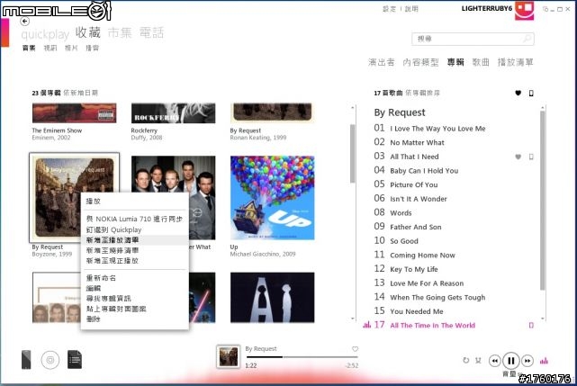Select song When The Going Gets Tough
The height and width of the screenshot is (386, 577).
click(x=437, y=297)
